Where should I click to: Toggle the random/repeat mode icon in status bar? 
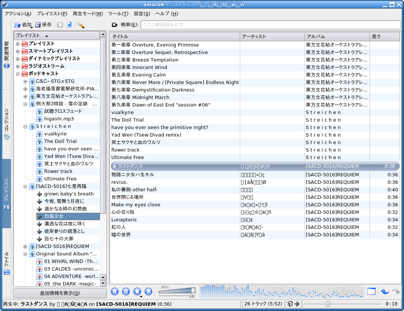293,304
